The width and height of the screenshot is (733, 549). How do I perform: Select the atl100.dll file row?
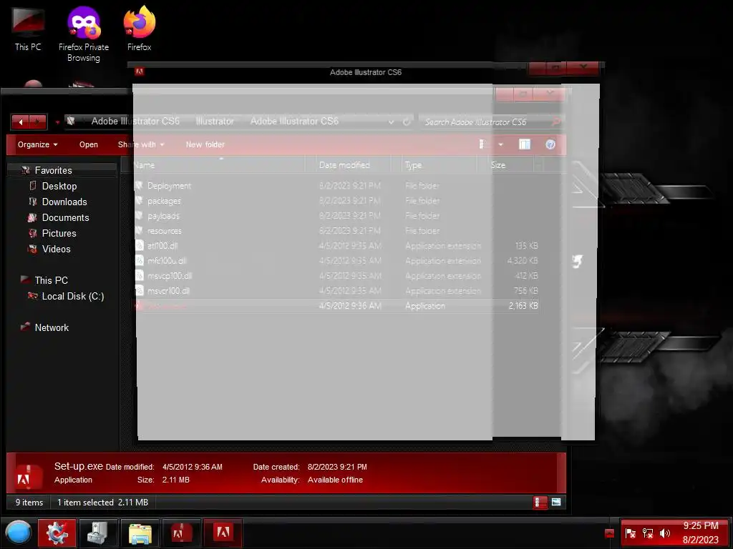pyautogui.click(x=336, y=246)
